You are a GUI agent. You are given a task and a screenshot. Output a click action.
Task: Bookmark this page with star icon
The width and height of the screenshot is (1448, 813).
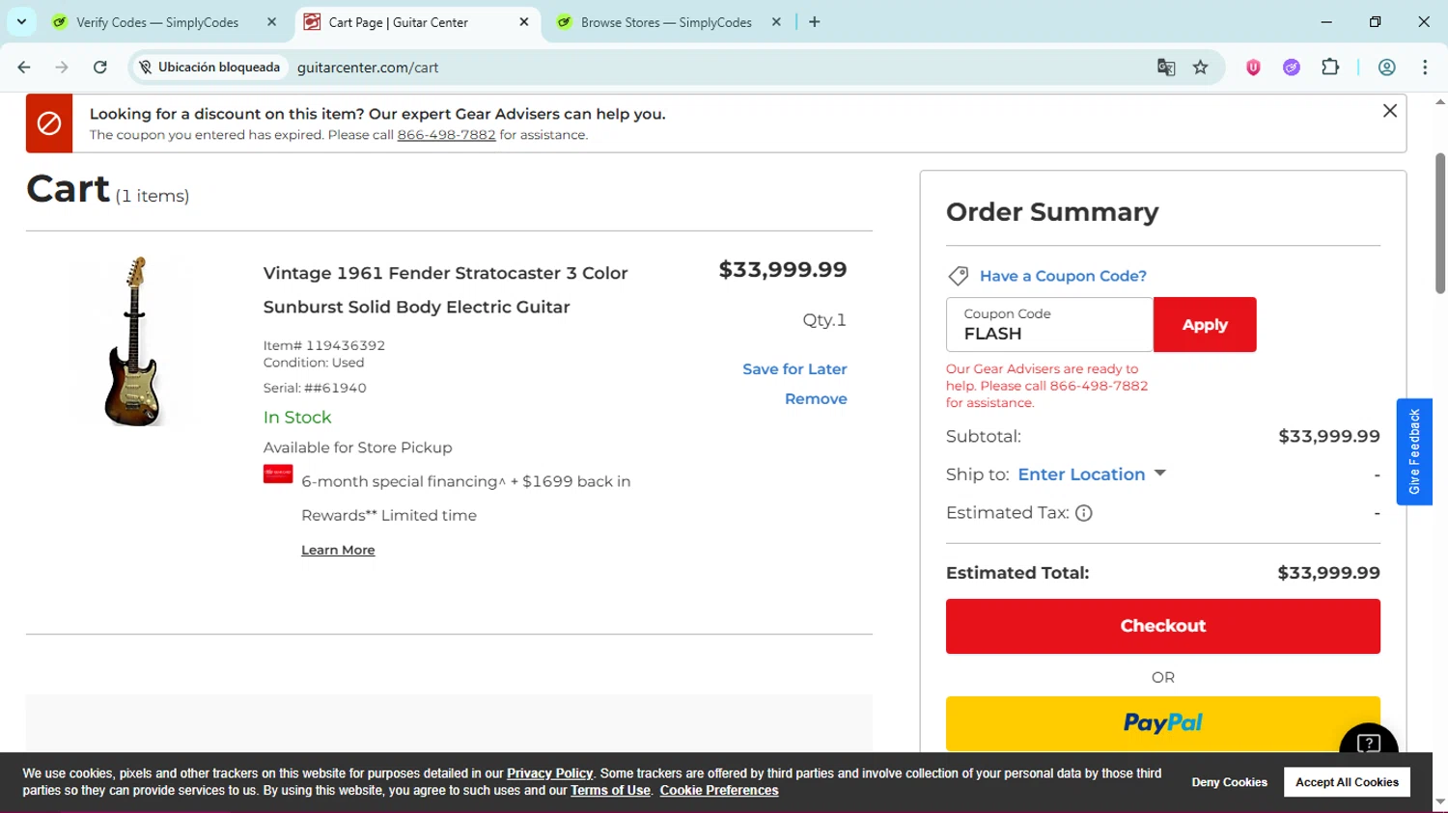[x=1201, y=68]
